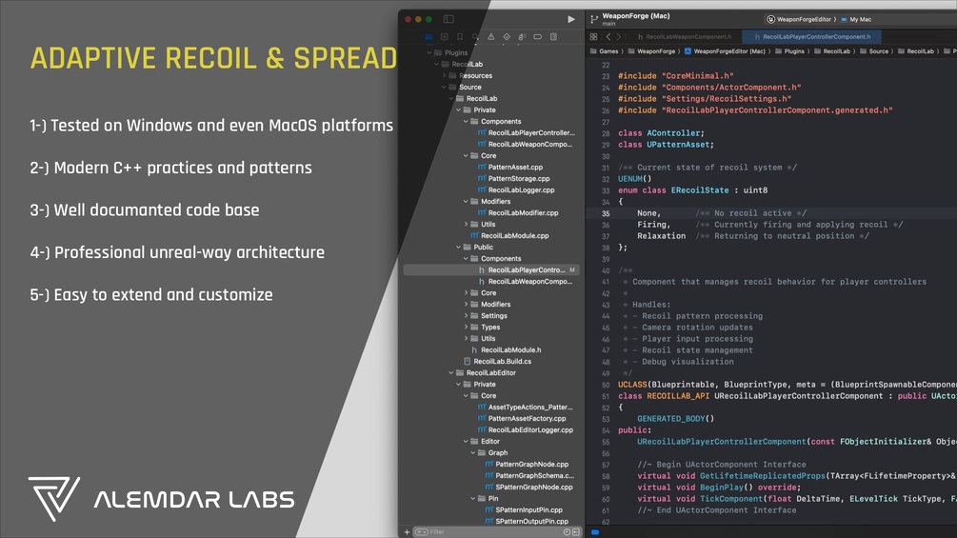The width and height of the screenshot is (957, 538).
Task: Toggle the source control status filter
Action: pyautogui.click(x=576, y=532)
